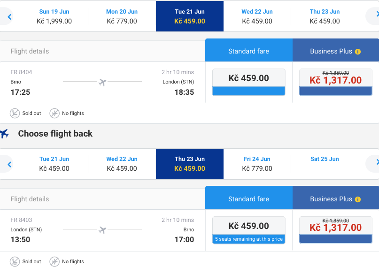Viewport: 379px width, 267px height.
Task: Go to previous outbound dates with left chevron
Action: pos(9,16)
